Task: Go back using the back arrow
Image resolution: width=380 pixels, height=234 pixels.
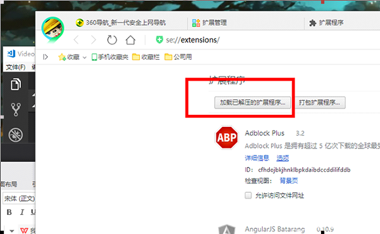Action: (x=77, y=40)
